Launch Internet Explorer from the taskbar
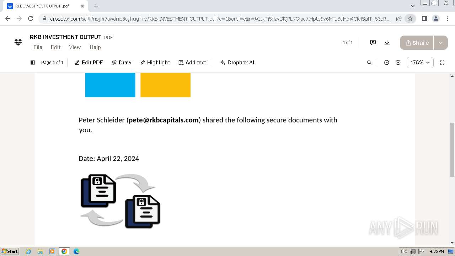This screenshot has height=256, width=455. (x=28, y=251)
